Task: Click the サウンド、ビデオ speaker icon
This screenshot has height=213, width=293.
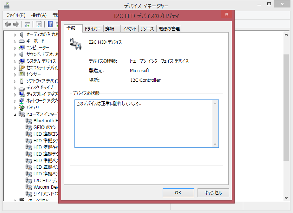Action: tap(21, 54)
